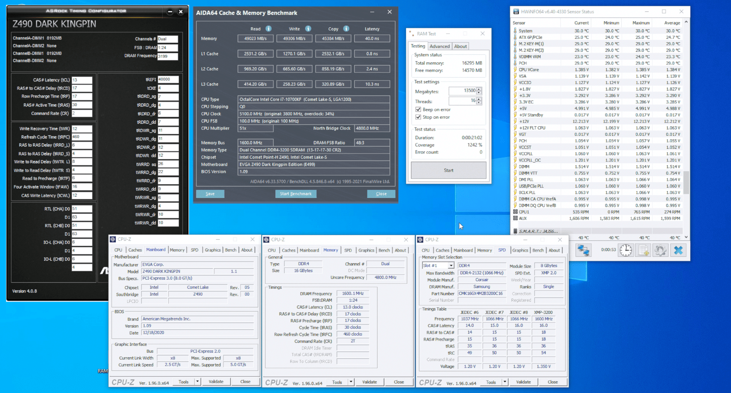Image resolution: width=731 pixels, height=393 pixels.
Task: Expand Tools arrow in CPU-Z Mainboard window
Action: [197, 382]
